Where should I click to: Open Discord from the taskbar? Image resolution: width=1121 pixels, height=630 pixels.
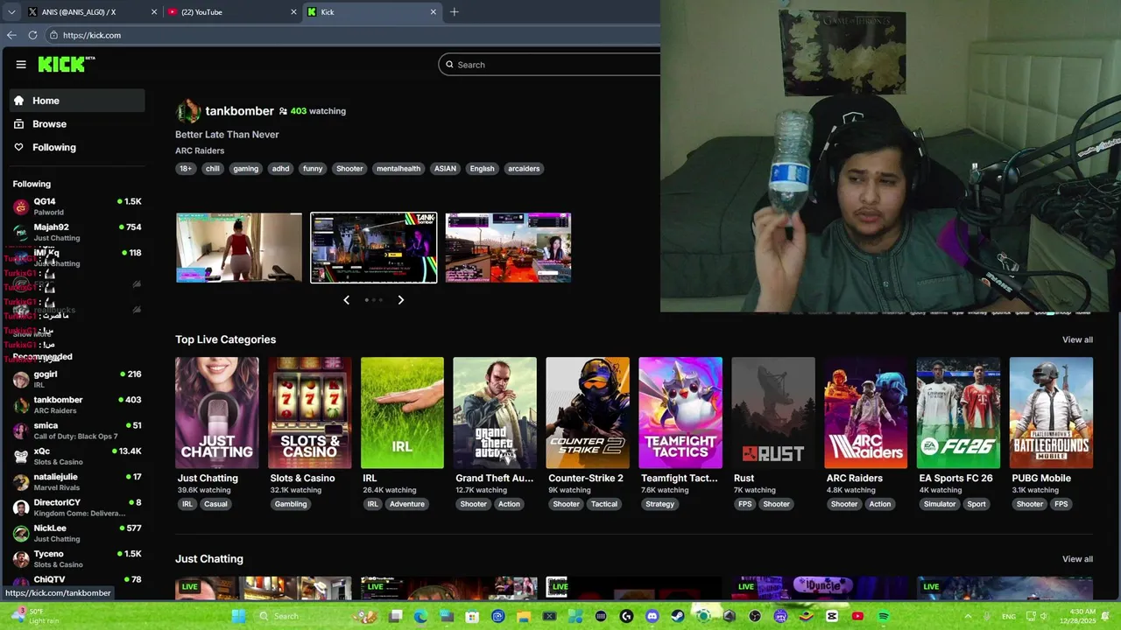pos(652,616)
